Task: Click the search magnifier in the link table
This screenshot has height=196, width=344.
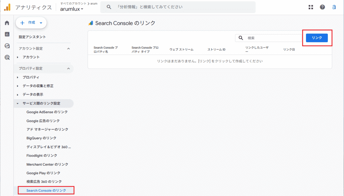Action: [241, 38]
